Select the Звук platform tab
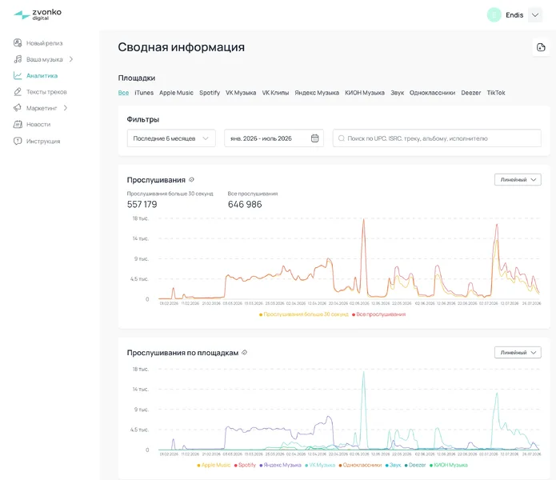Screen dimensions: 556x480 [x=397, y=93]
